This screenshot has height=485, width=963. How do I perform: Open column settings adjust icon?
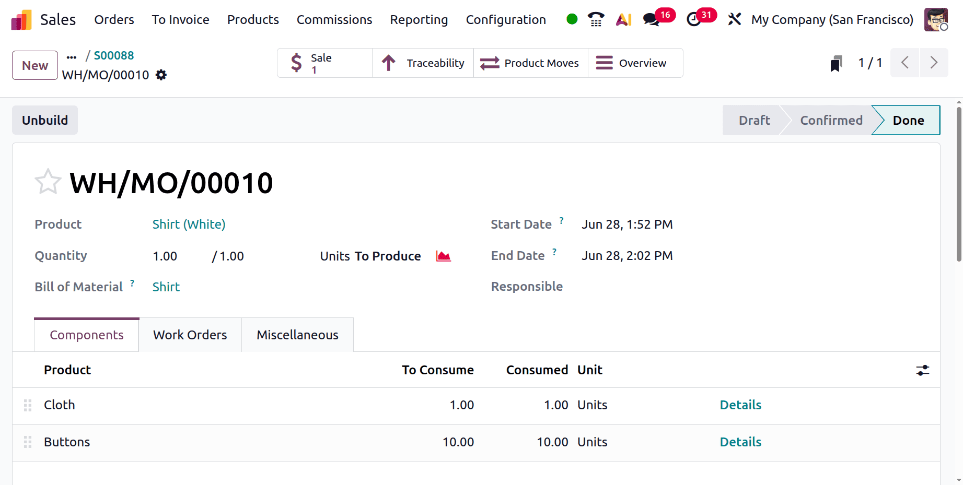(923, 370)
